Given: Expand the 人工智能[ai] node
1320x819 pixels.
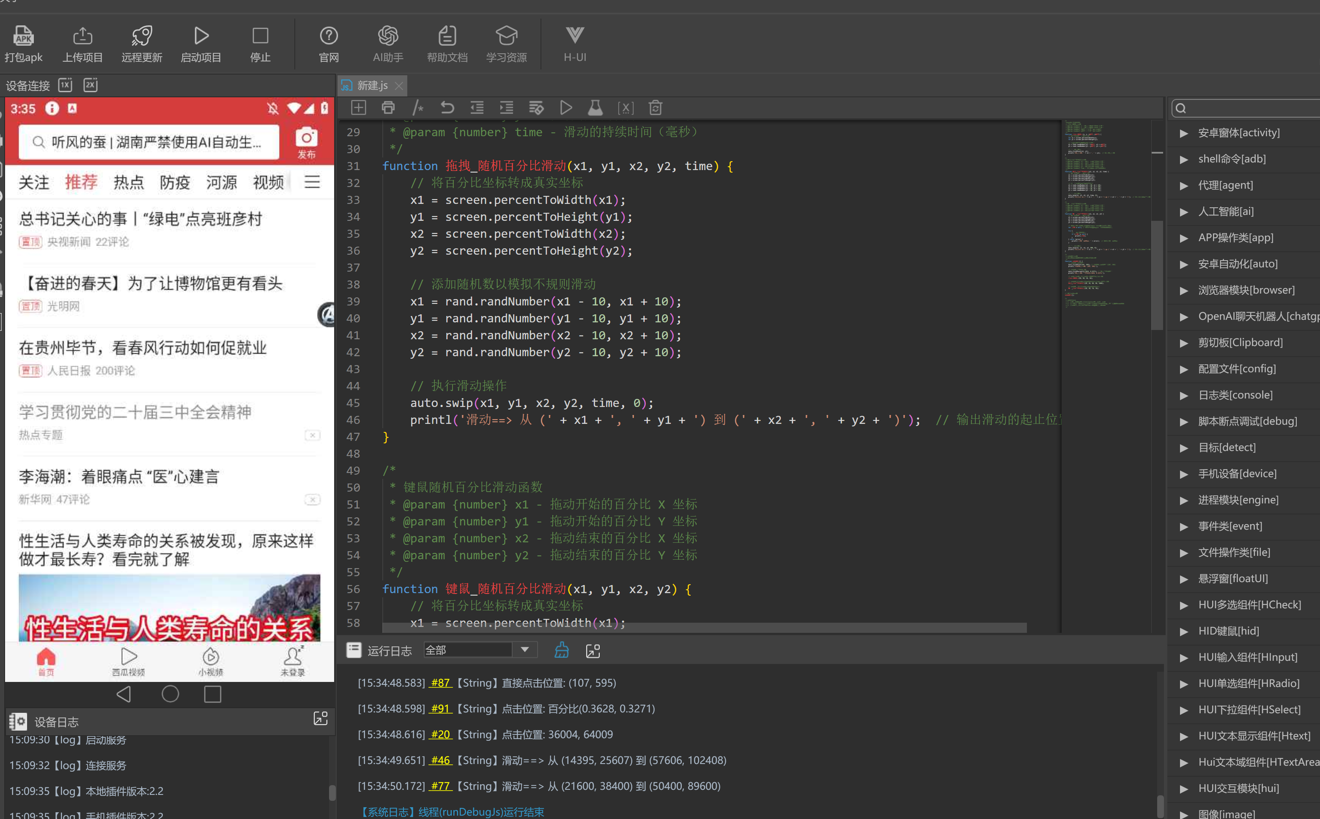Looking at the screenshot, I should tap(1183, 212).
